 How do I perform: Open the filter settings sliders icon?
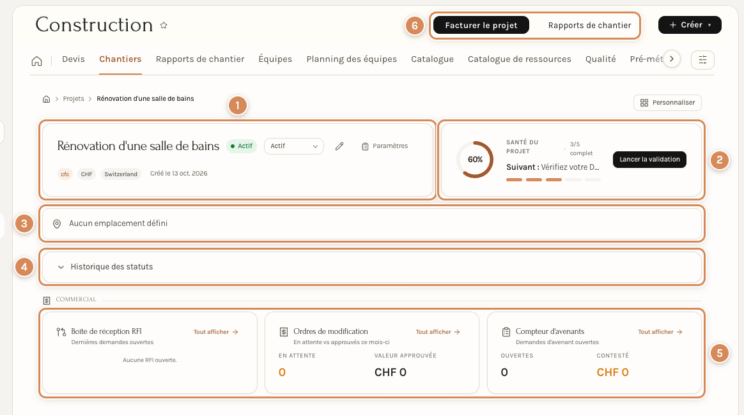pyautogui.click(x=702, y=59)
